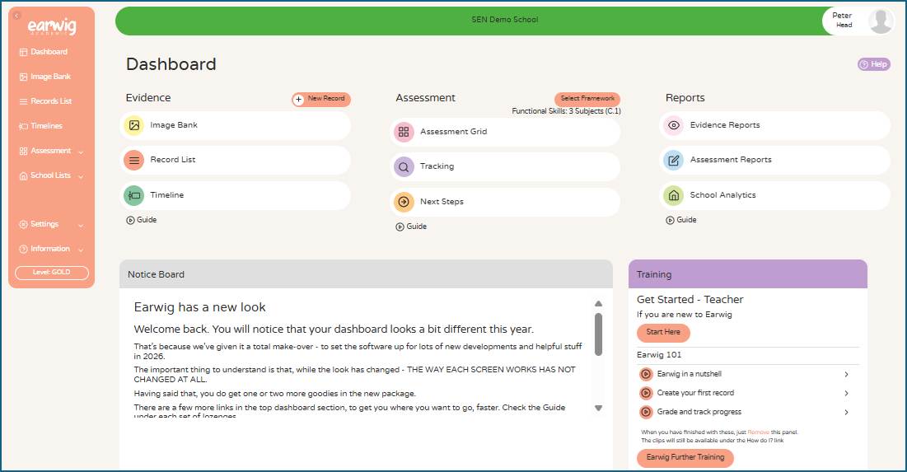907x472 pixels.
Task: Click the play icon beside Earwig in a nutshell
Action: (646, 374)
